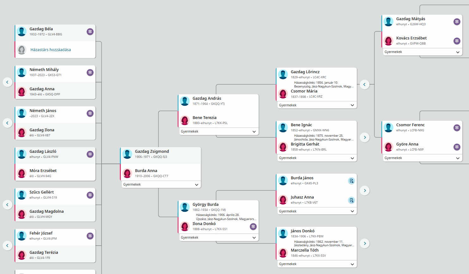Click purple icon on Csomor Ferenc card

(457, 128)
